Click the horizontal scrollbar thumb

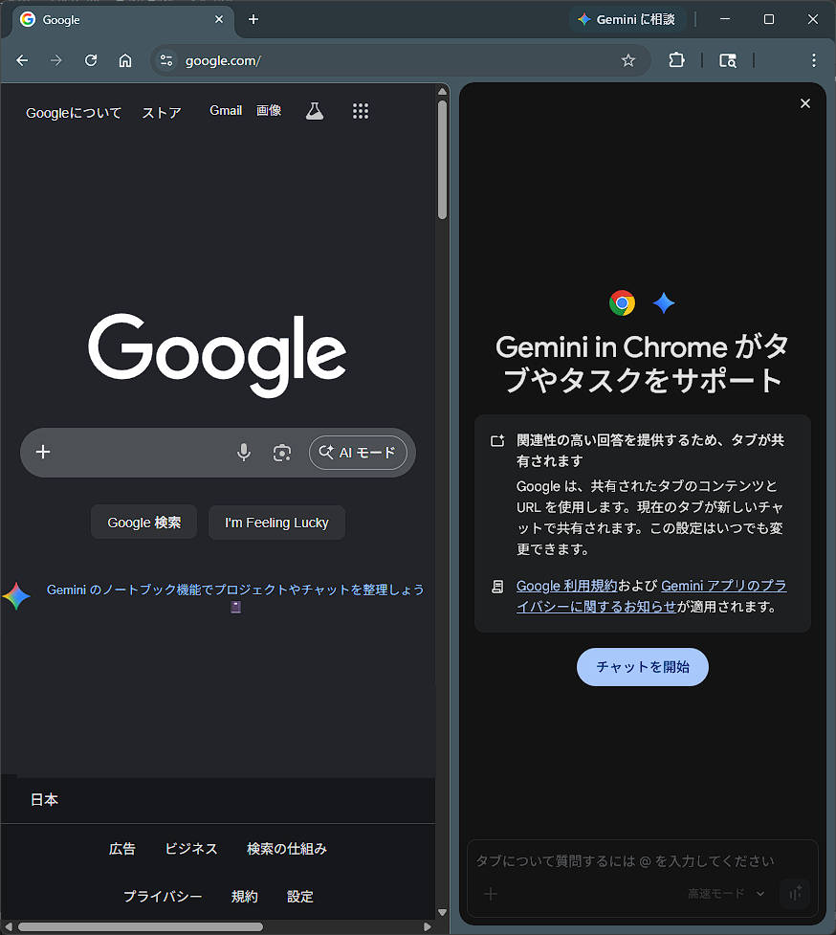(x=141, y=926)
